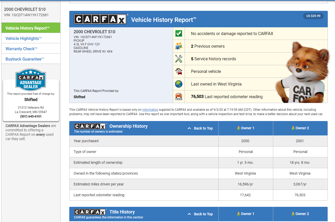Click the 'Year purchased' row label
Screen dimensions: 335x222
pyautogui.click(x=86, y=141)
